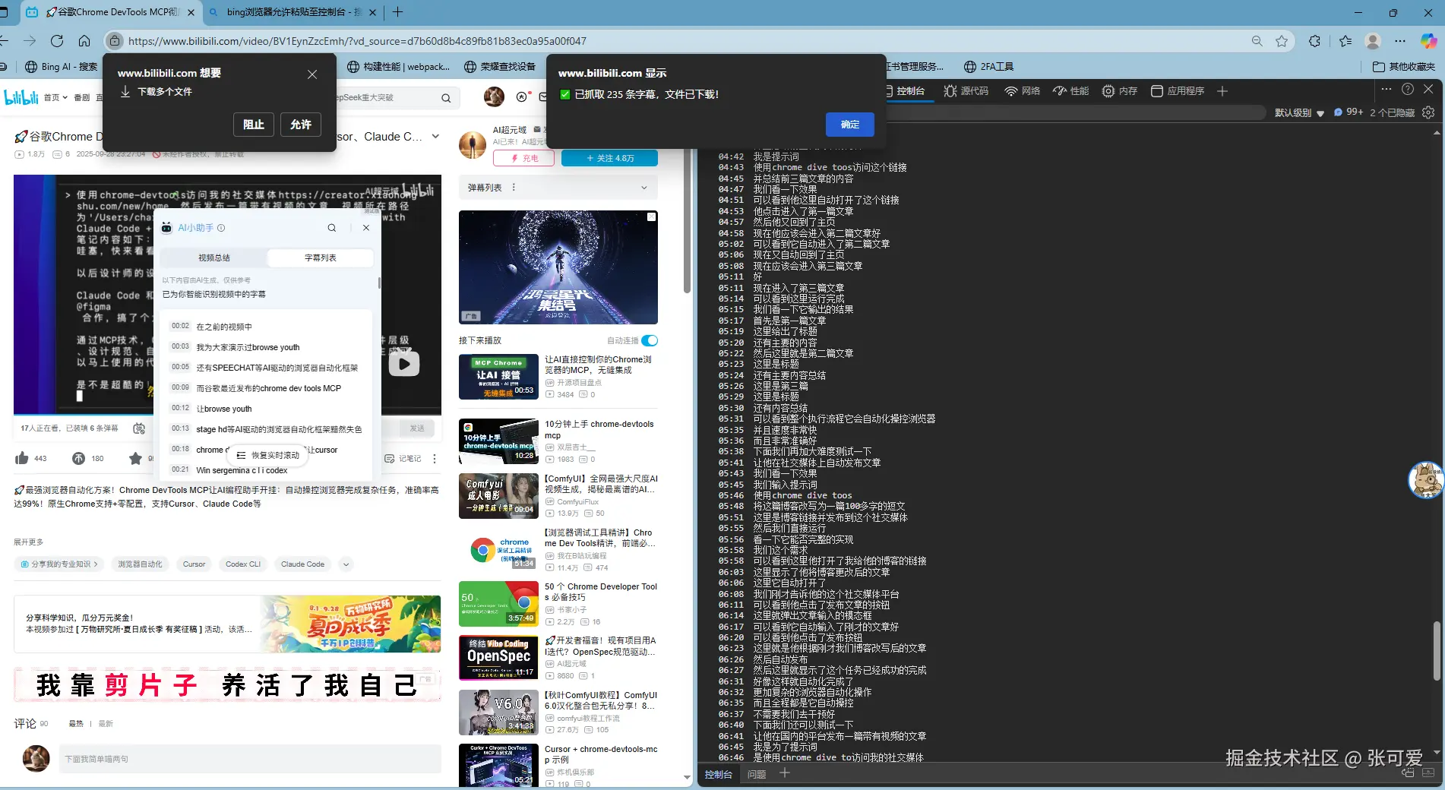Expand the 弹幕列表 panel chevron
1445x790 pixels.
tap(644, 188)
